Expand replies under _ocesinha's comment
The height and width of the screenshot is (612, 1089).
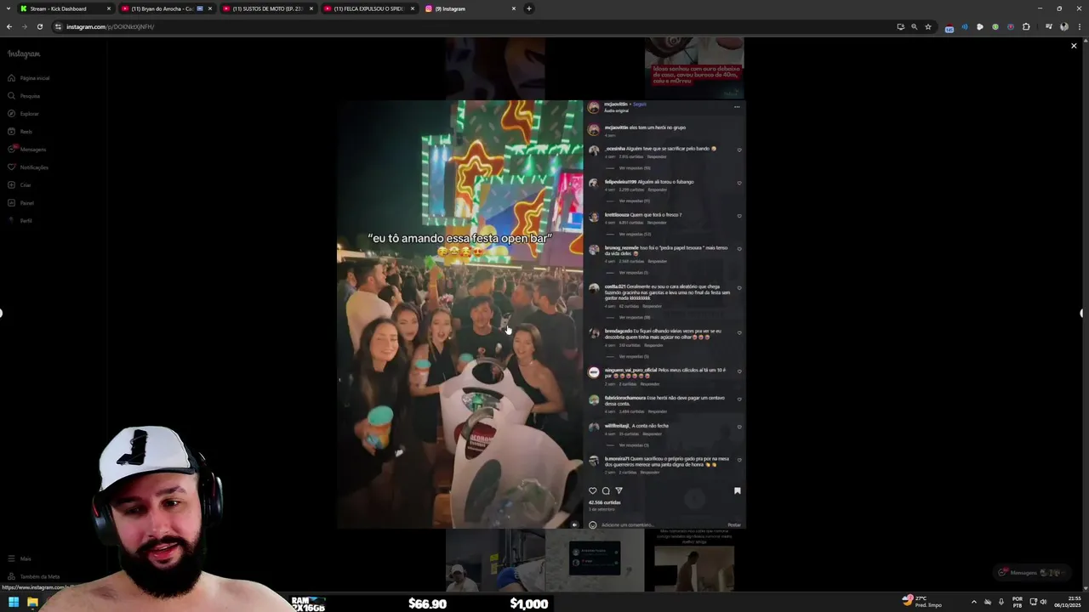(635, 167)
